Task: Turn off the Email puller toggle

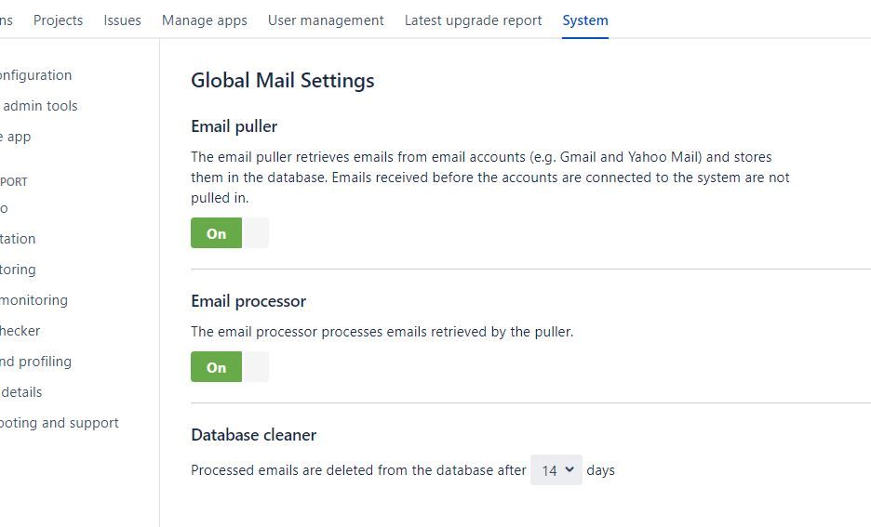Action: click(230, 233)
